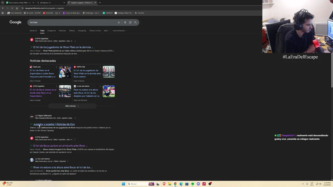Open ESPN Chile 1x1 River Plate article
Viewport: 333px width, 187px height.
click(87, 74)
